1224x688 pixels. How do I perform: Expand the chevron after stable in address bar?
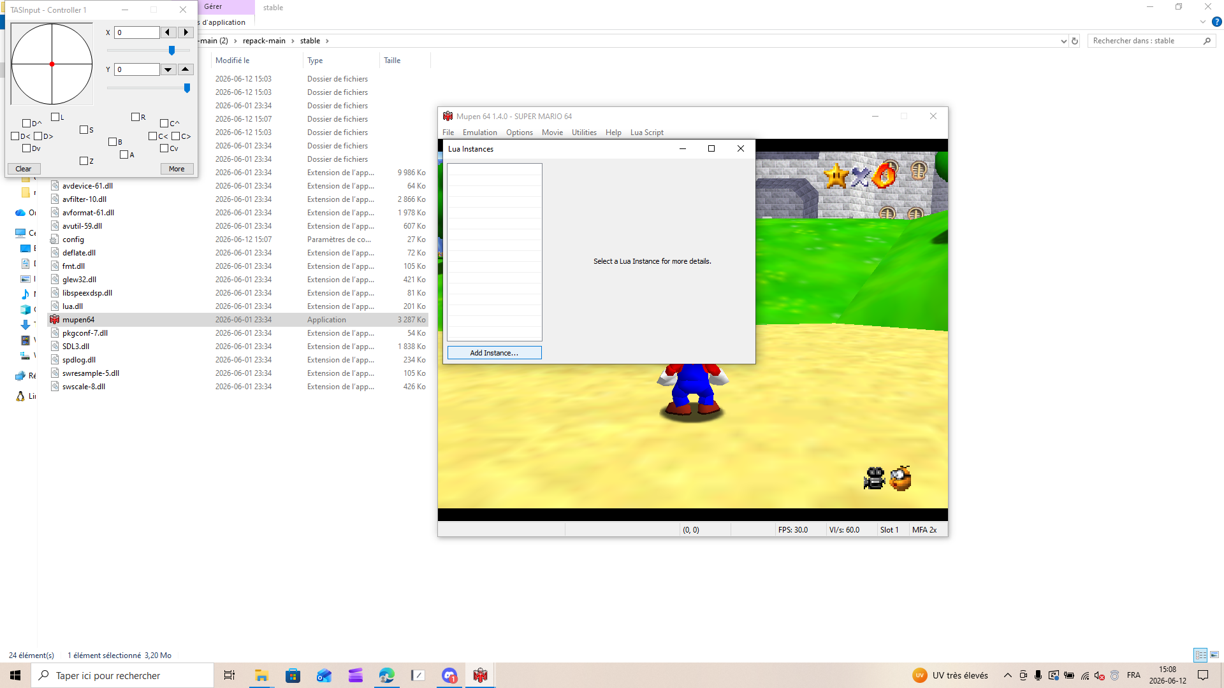click(x=327, y=41)
